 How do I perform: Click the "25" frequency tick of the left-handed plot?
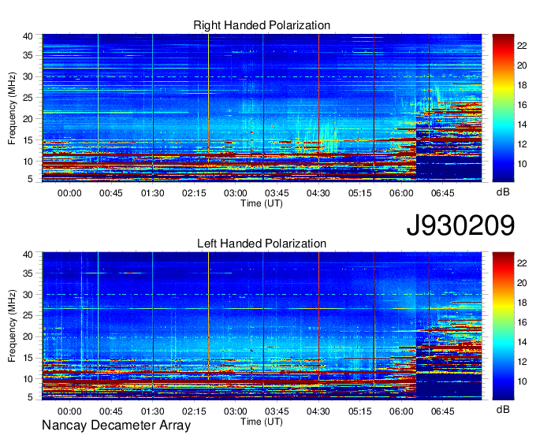(x=28, y=316)
